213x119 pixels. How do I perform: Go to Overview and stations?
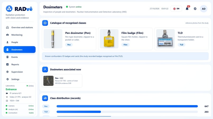click(x=20, y=27)
